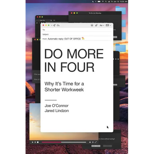This screenshot has height=154, width=154.
Task: Click the video thumbnail in the media player
Action: click(x=35, y=122)
